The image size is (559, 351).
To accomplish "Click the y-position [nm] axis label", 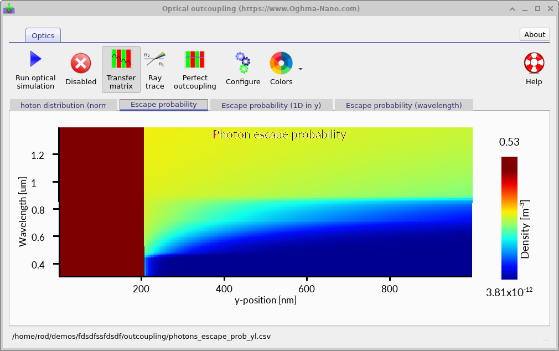I will [266, 300].
